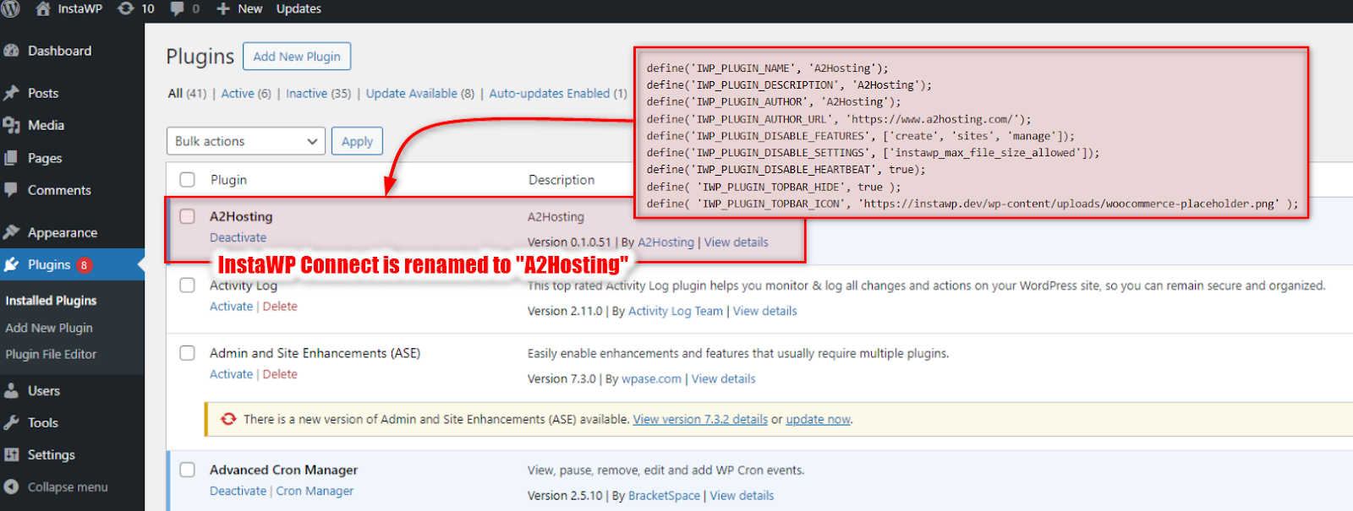Screen dimensions: 1353x511
Task: Check the Activity Log plugin checkbox
Action: coord(188,285)
